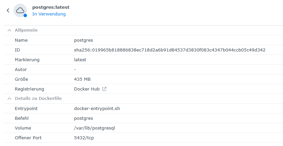The width and height of the screenshot is (283, 146).
Task: Click the Markierung value latest
Action: (x=80, y=60)
